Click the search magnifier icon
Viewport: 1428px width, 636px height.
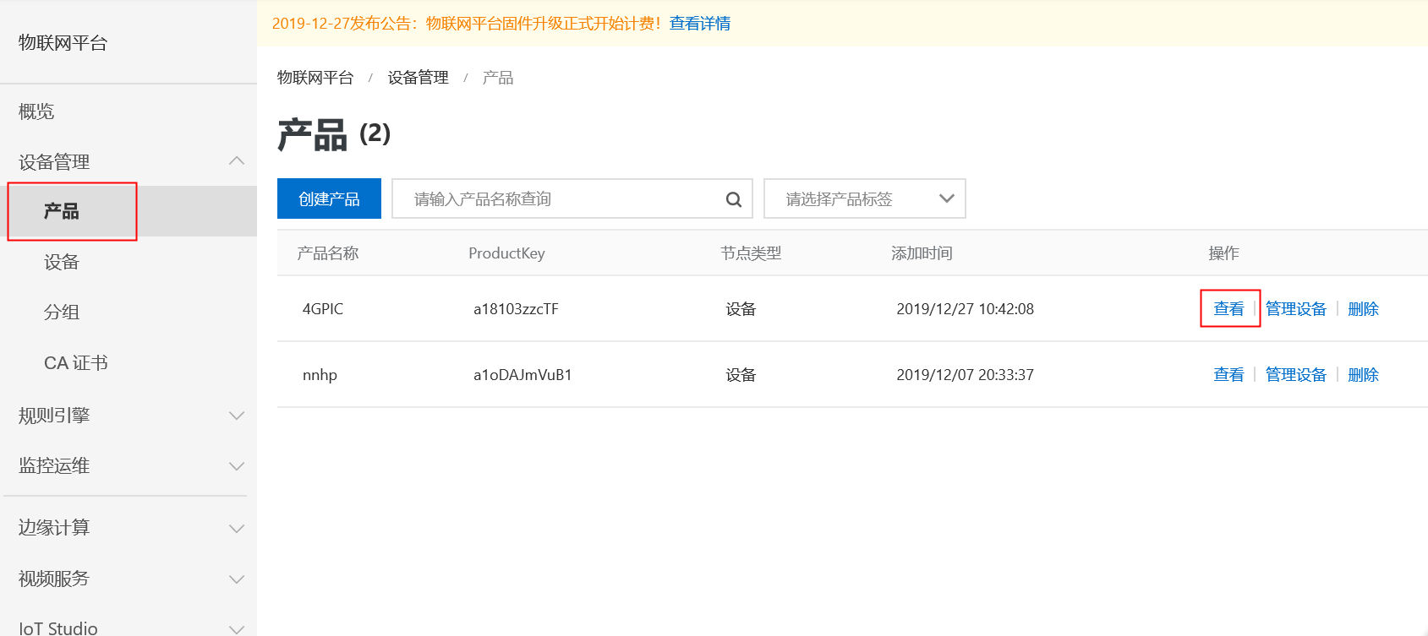pos(734,199)
